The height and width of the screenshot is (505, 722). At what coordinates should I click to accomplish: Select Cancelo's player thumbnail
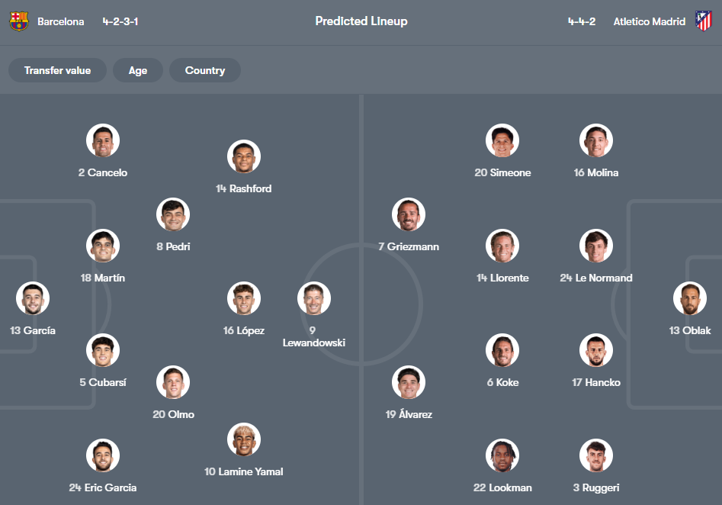[x=103, y=140]
